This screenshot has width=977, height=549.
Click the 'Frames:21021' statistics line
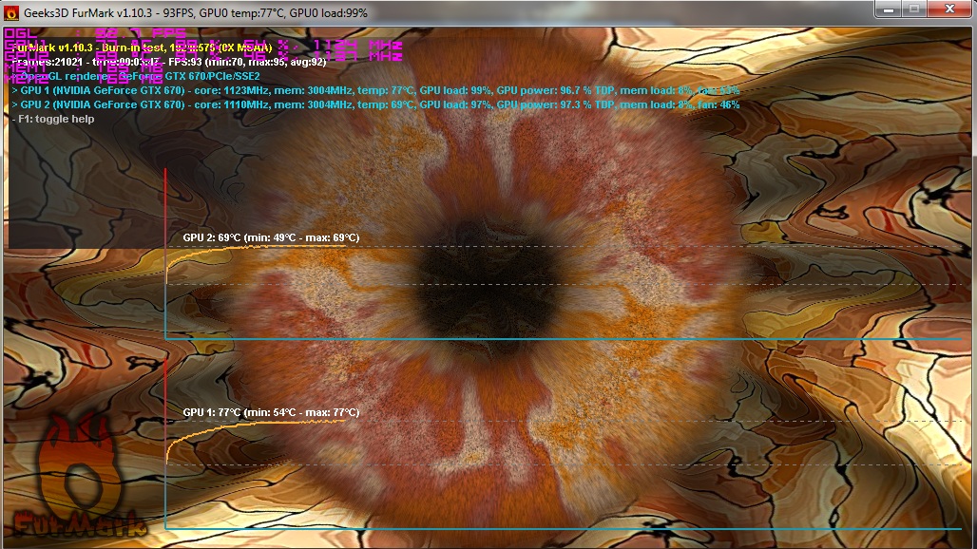(168, 63)
